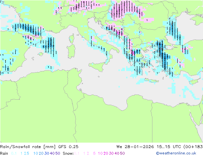Click the date text "We 28-01-2026"

[x=135, y=147]
